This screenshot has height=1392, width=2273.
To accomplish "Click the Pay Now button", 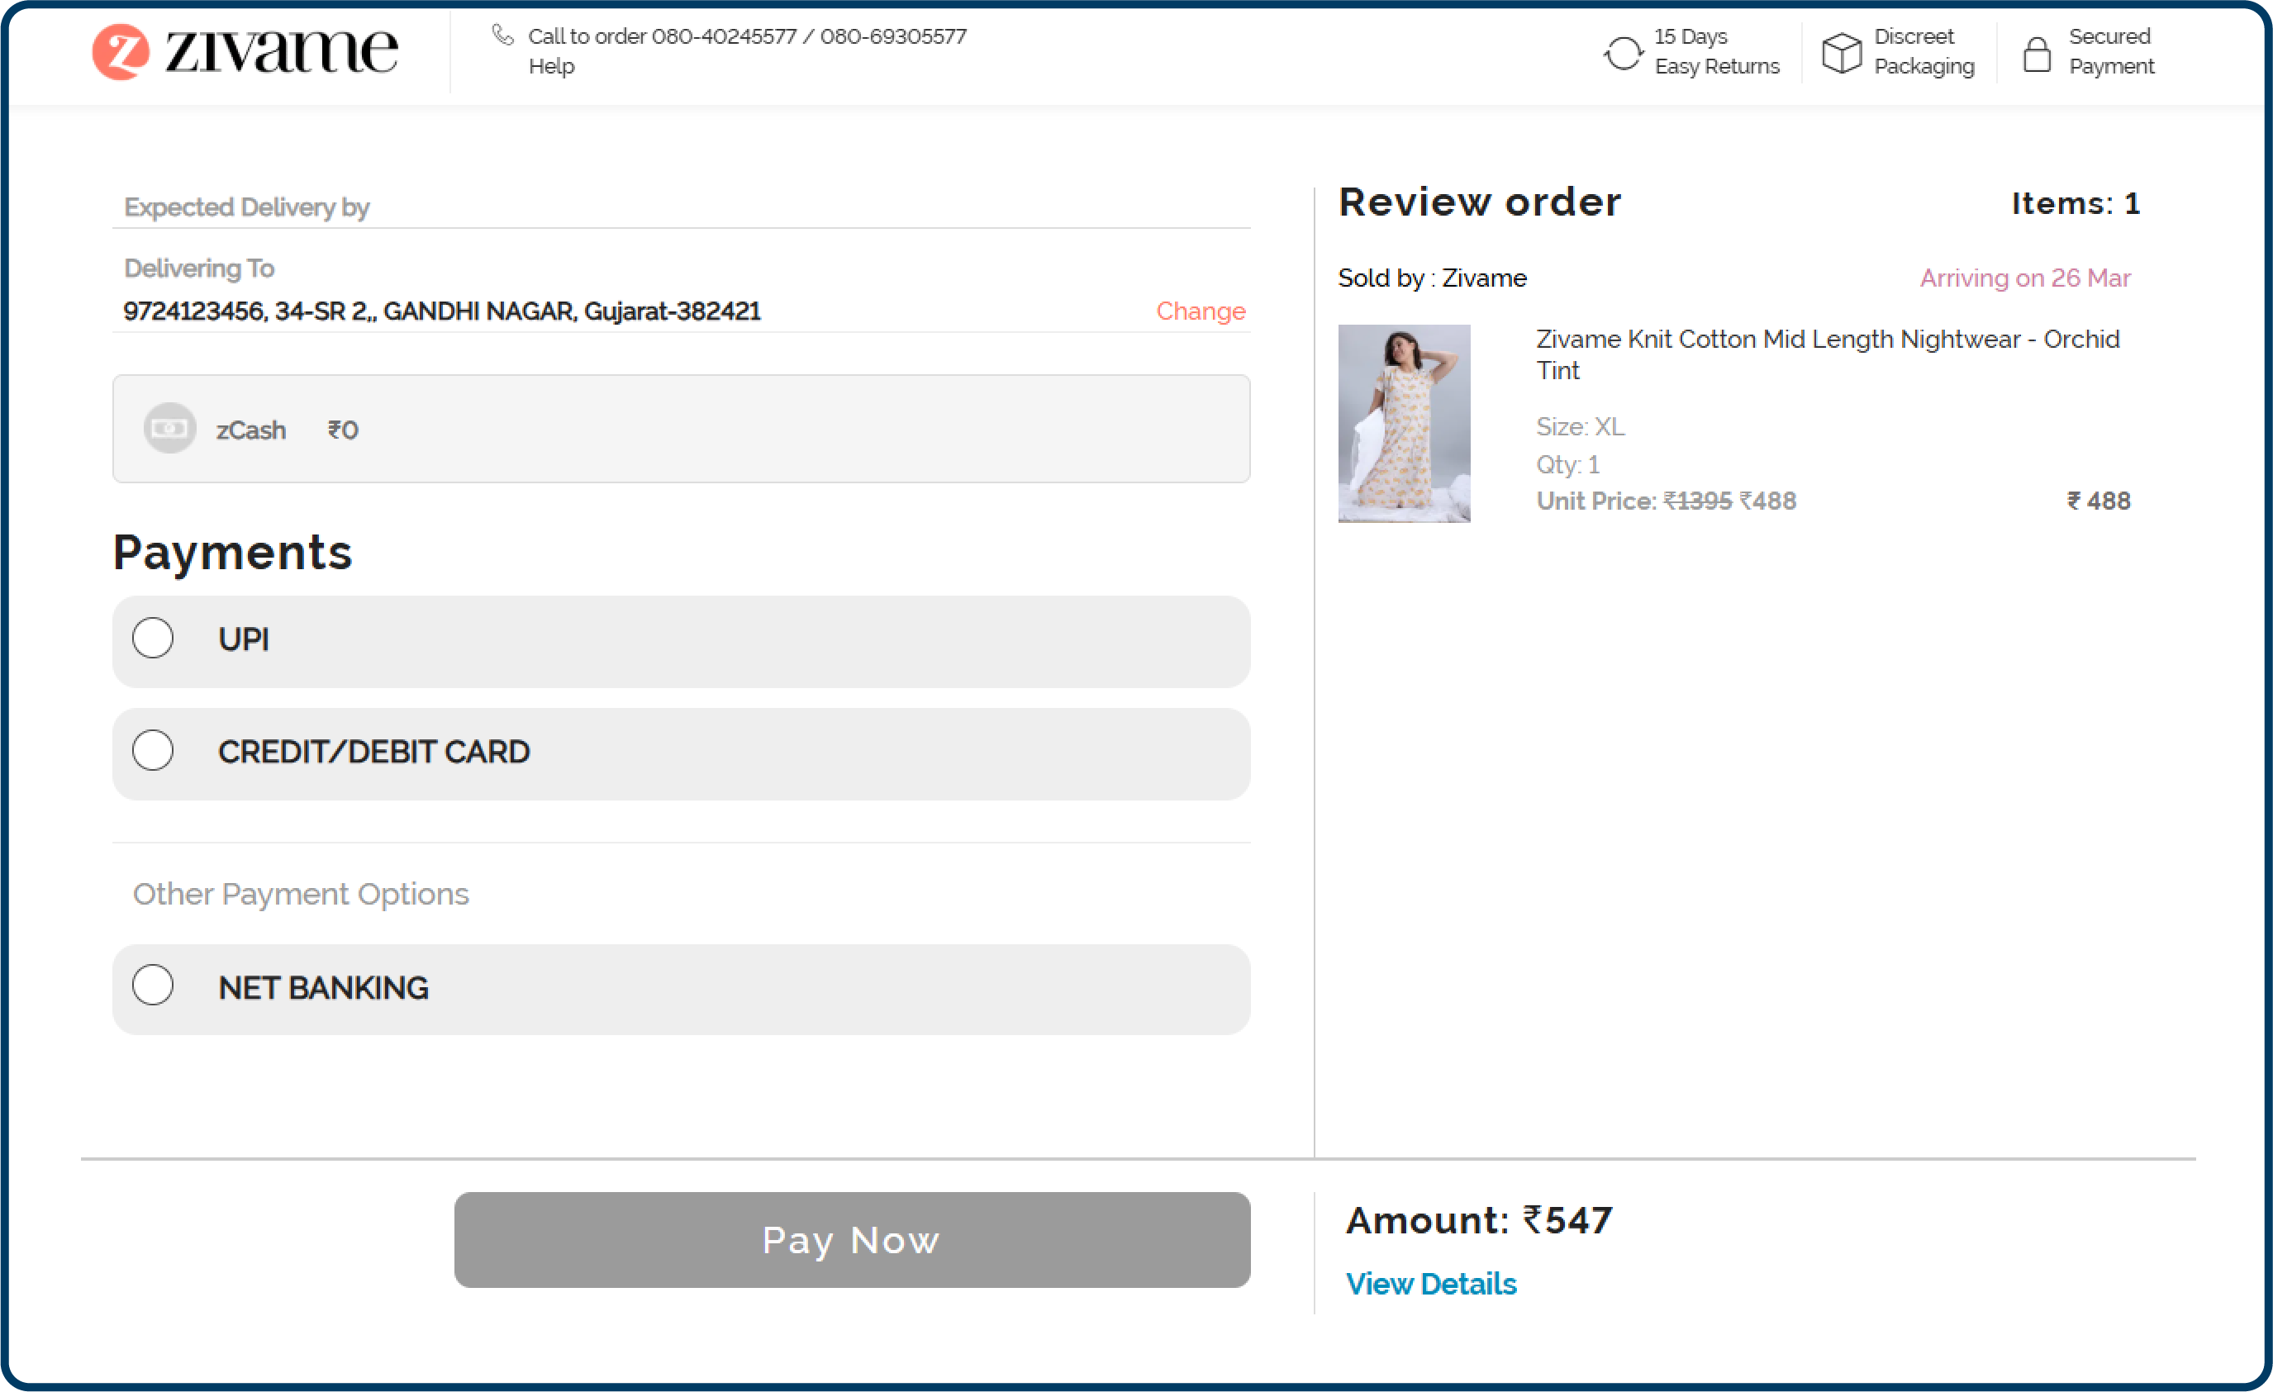I will point(852,1241).
